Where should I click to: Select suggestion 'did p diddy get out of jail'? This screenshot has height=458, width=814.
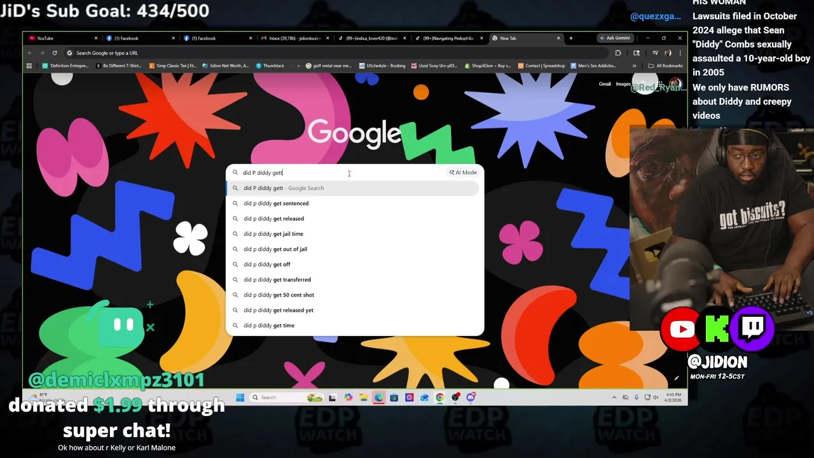click(354, 249)
